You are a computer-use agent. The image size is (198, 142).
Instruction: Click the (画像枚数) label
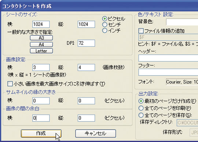coord(114,68)
